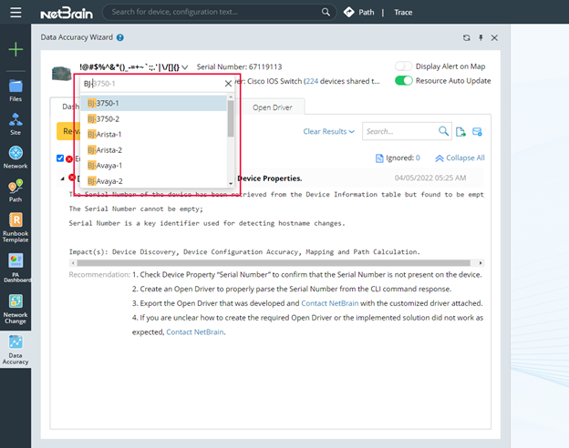
Task: Click the export results icon
Action: point(460,131)
